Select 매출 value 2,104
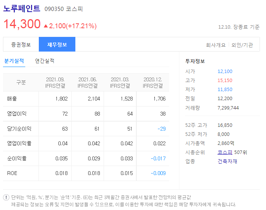 coord(94,99)
